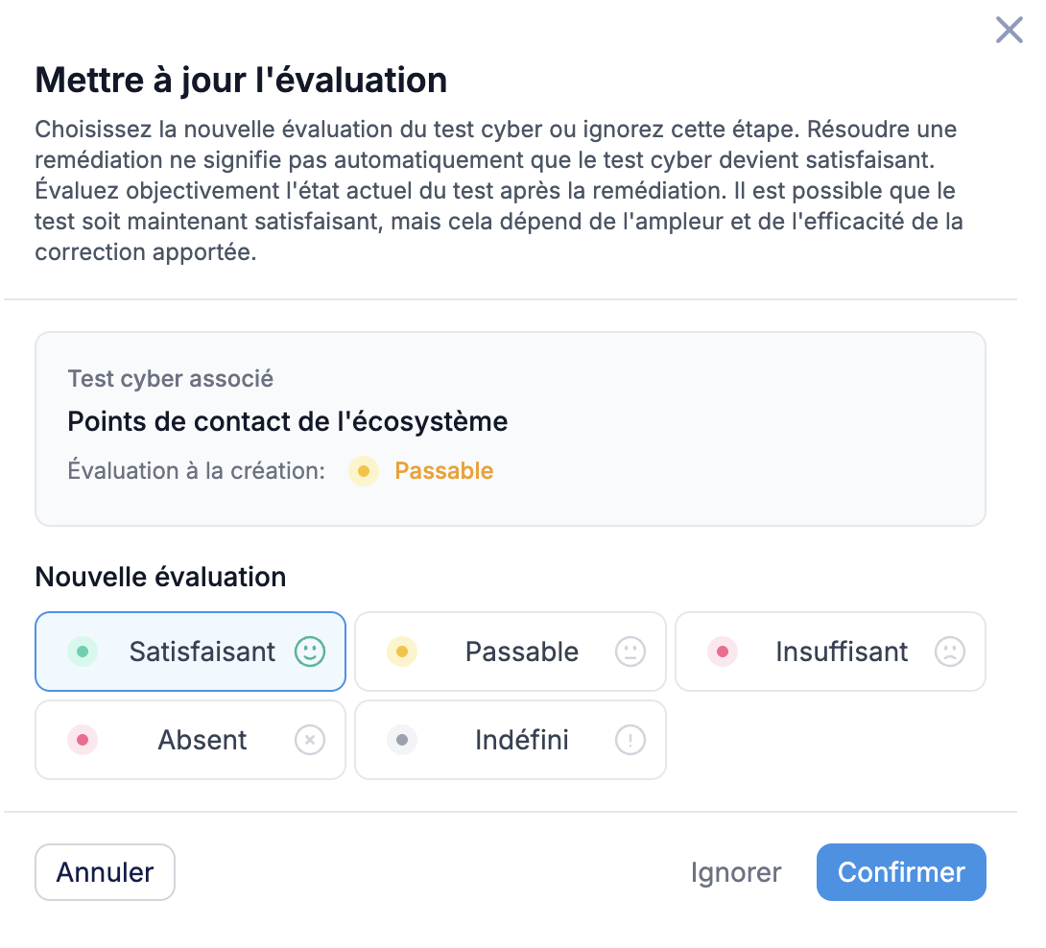Set new evaluation to Indéfini
This screenshot has width=1046, height=948.
(x=521, y=740)
